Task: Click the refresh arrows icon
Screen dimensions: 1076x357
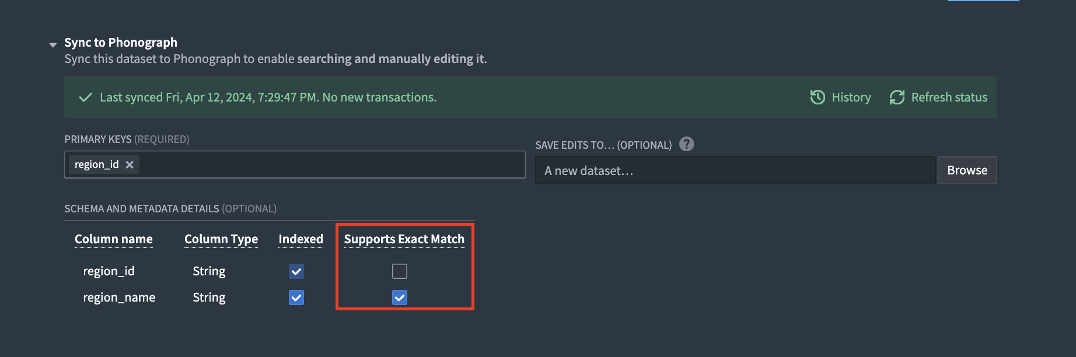Action: click(897, 97)
